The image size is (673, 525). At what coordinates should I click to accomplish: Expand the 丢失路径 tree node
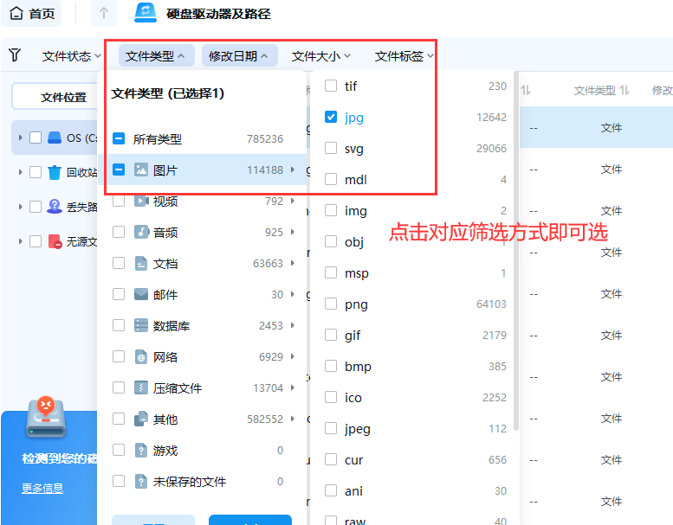(20, 207)
